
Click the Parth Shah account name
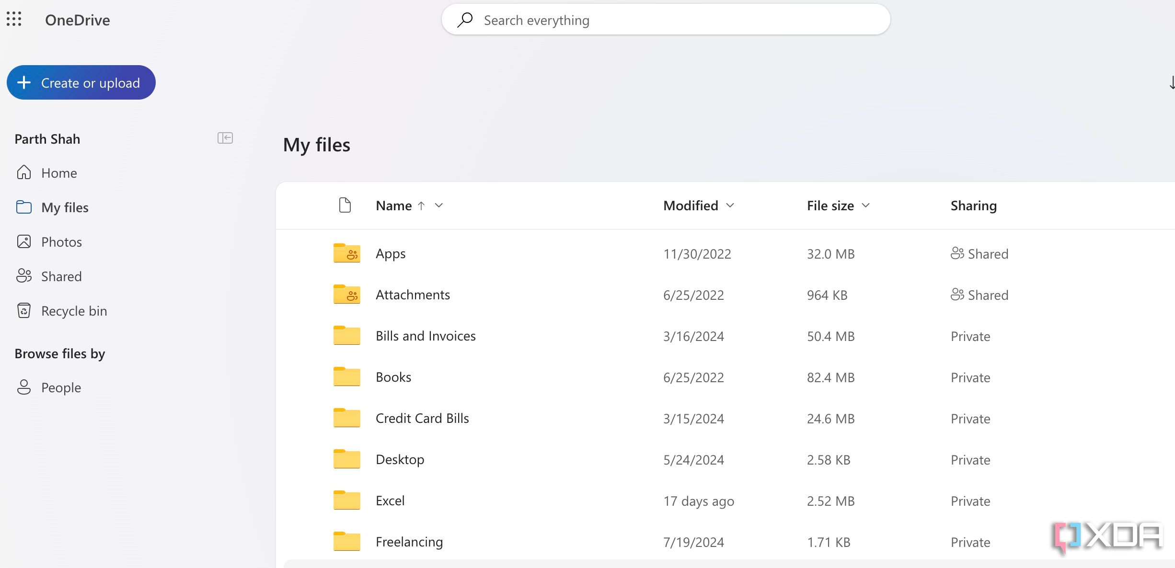[47, 139]
